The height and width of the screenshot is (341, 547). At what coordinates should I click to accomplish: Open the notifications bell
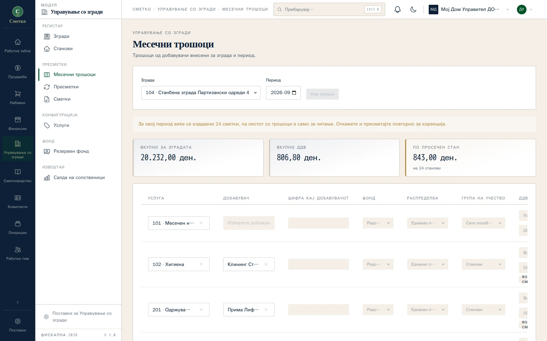397,10
